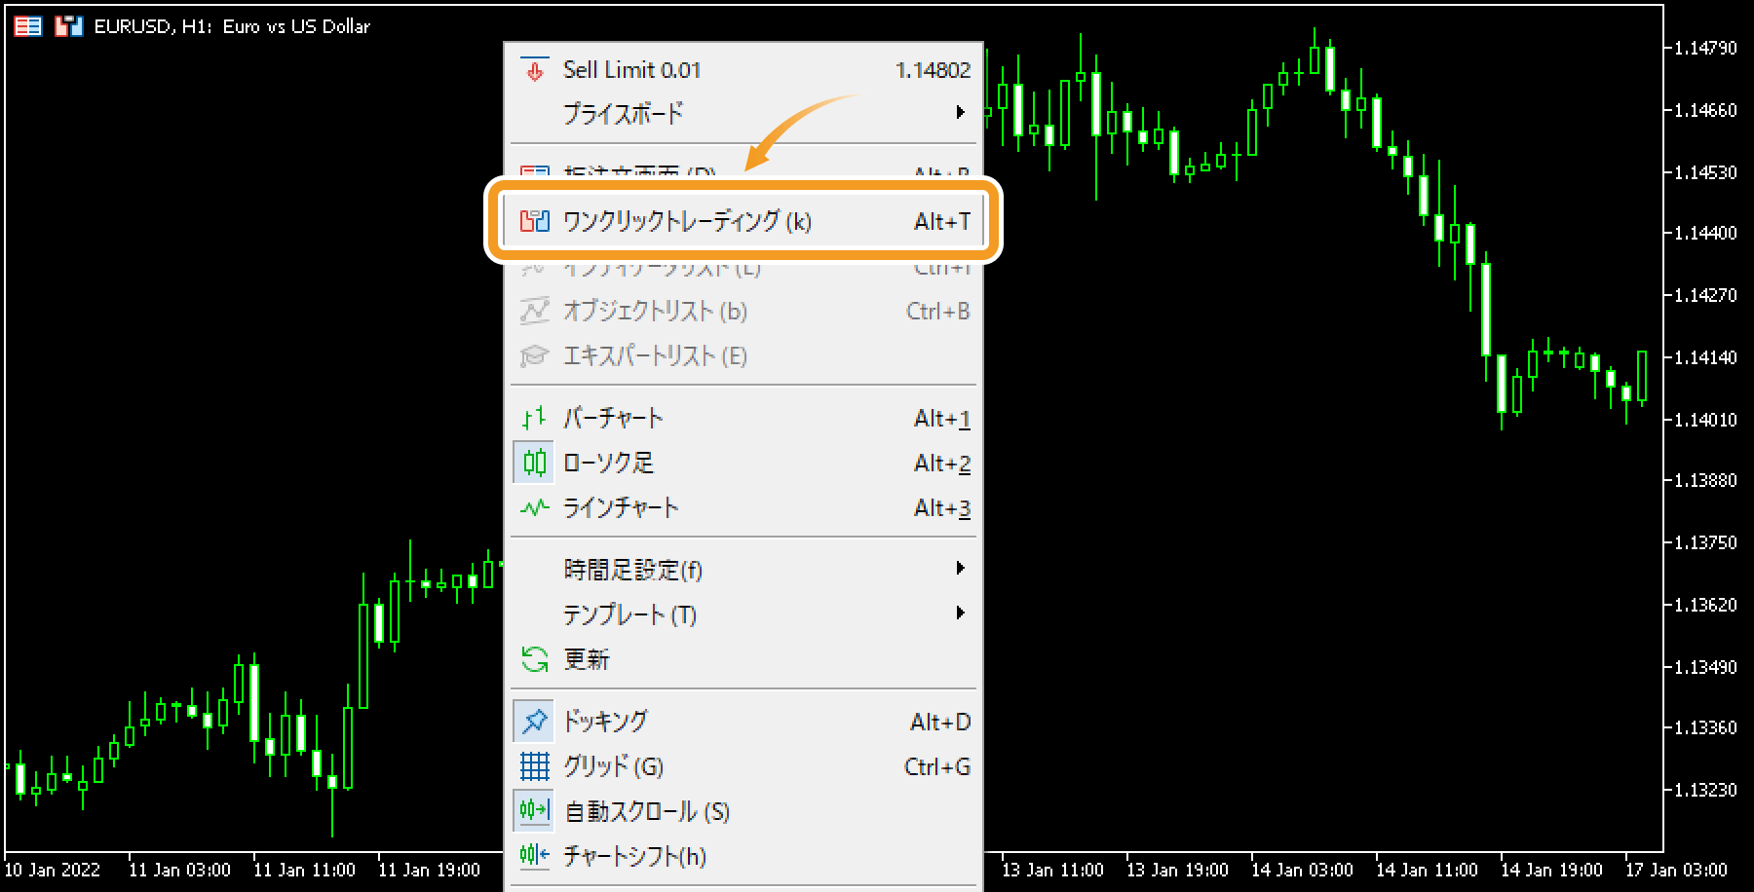
Task: Expand the price board (プライスボード) submenu
Action: (x=960, y=113)
